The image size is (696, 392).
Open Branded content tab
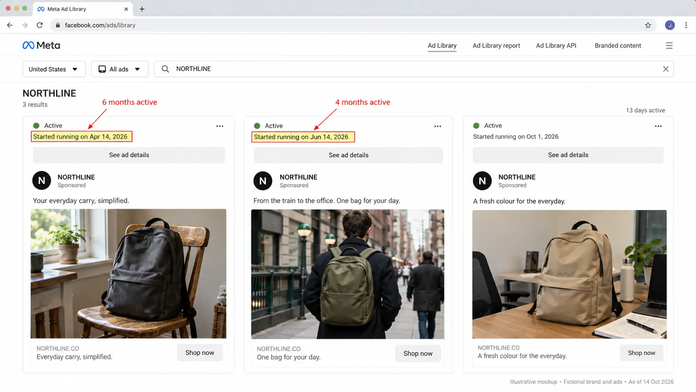(x=618, y=46)
